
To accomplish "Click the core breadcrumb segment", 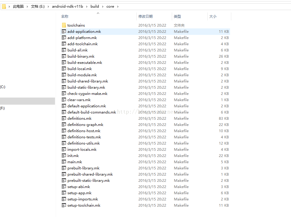I will coord(110,7).
